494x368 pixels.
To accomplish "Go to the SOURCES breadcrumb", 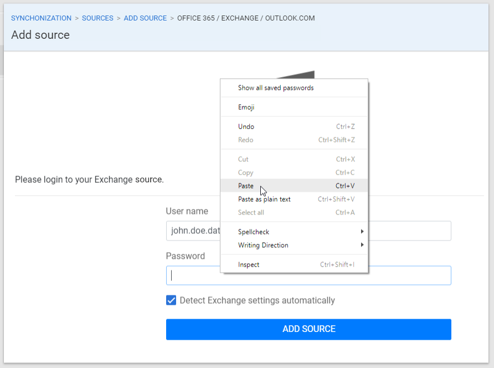I will [x=97, y=18].
